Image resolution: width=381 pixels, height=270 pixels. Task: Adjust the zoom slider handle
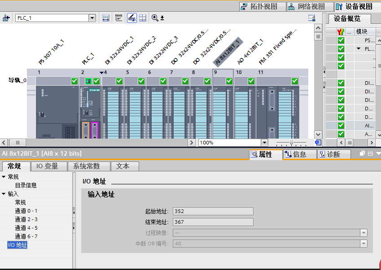tap(291, 143)
